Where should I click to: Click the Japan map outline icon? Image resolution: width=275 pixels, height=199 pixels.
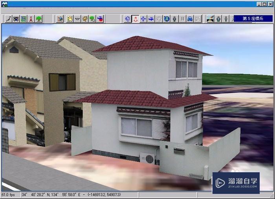click(9, 19)
